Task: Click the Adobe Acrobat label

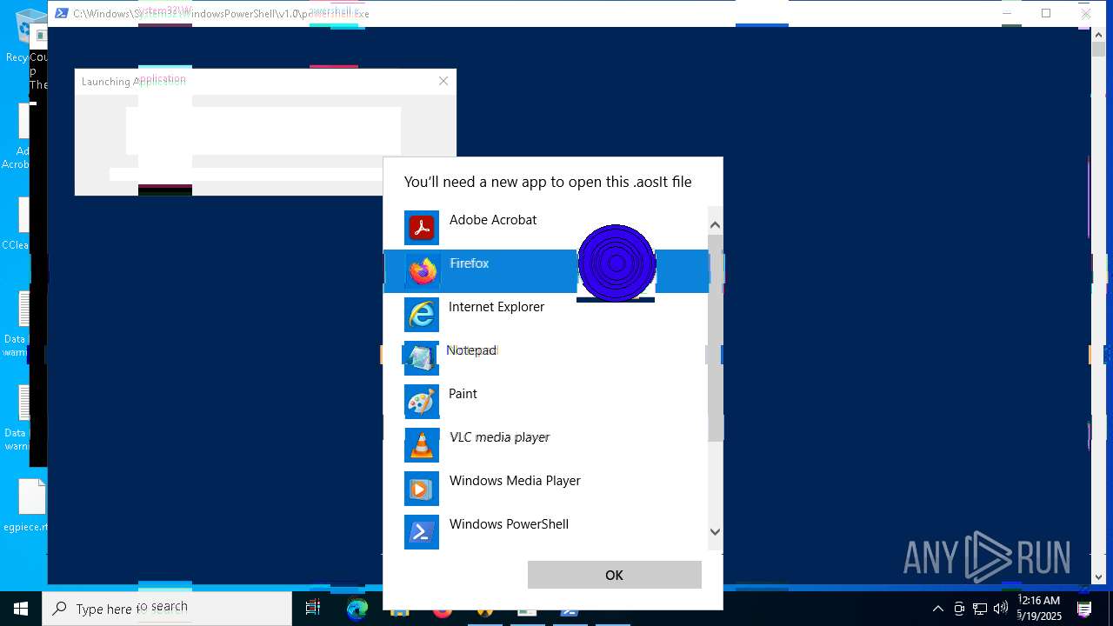Action: (x=493, y=220)
